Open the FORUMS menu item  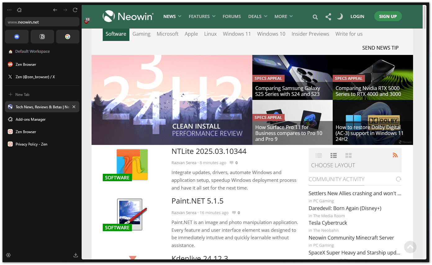tap(232, 16)
